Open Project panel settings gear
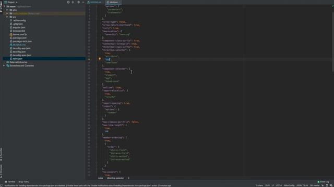Screen dimensions: 334x187 [78, 2]
